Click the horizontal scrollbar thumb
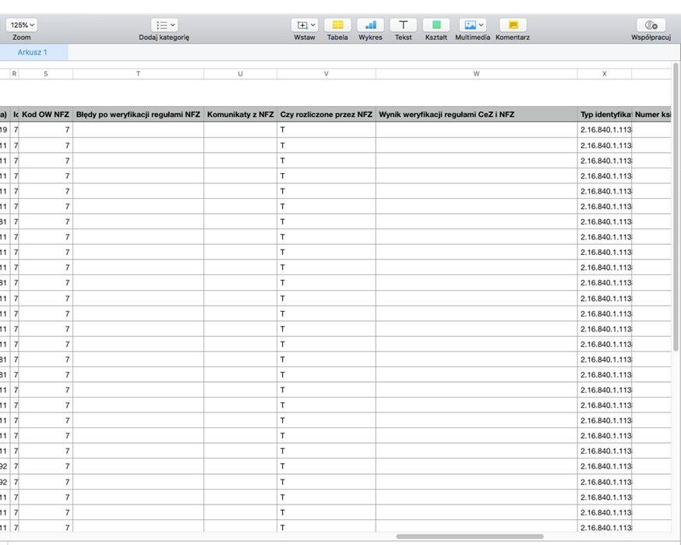The width and height of the screenshot is (681, 545). coord(470,536)
